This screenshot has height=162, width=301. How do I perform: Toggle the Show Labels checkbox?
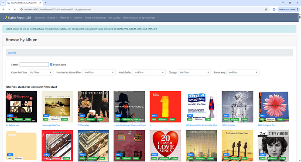51,65
